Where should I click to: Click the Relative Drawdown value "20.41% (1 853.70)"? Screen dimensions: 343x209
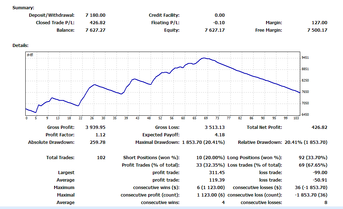point(306,142)
